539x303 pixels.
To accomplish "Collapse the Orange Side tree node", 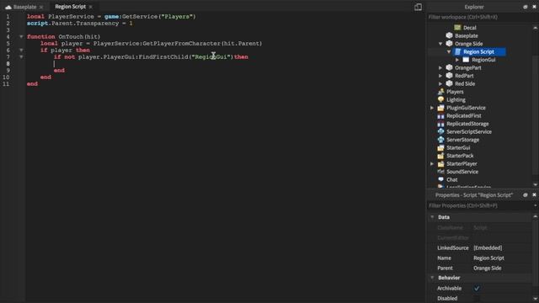I will (x=440, y=44).
